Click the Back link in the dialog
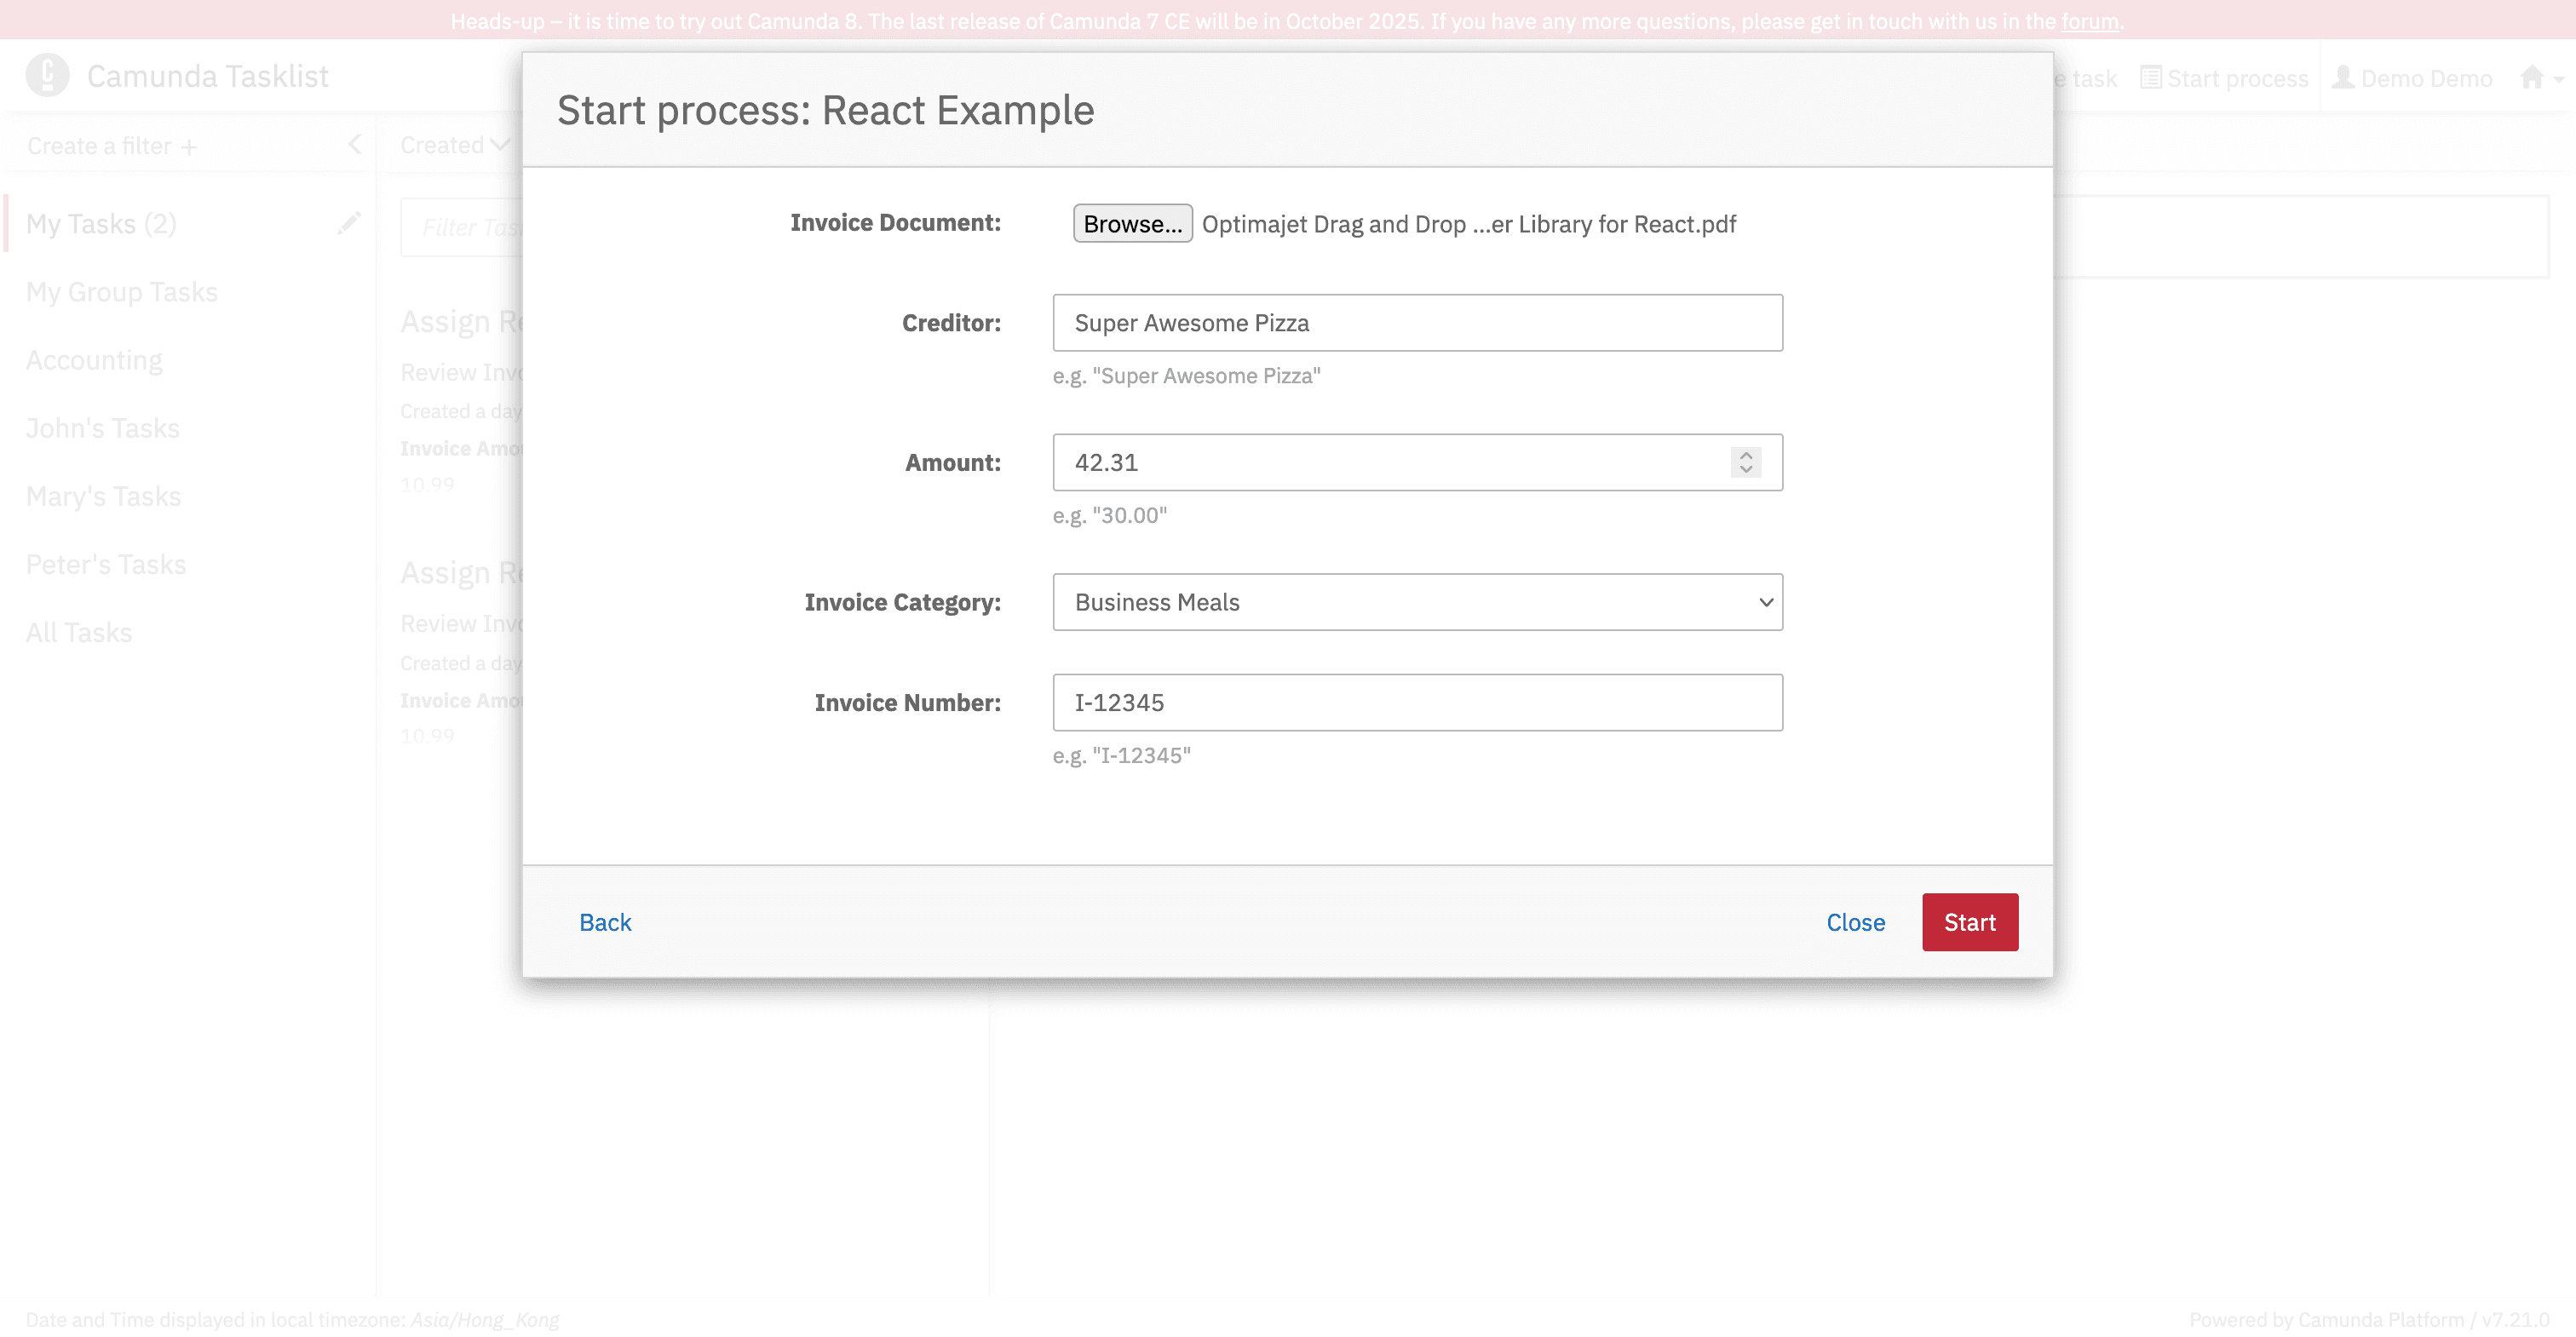 (x=605, y=922)
